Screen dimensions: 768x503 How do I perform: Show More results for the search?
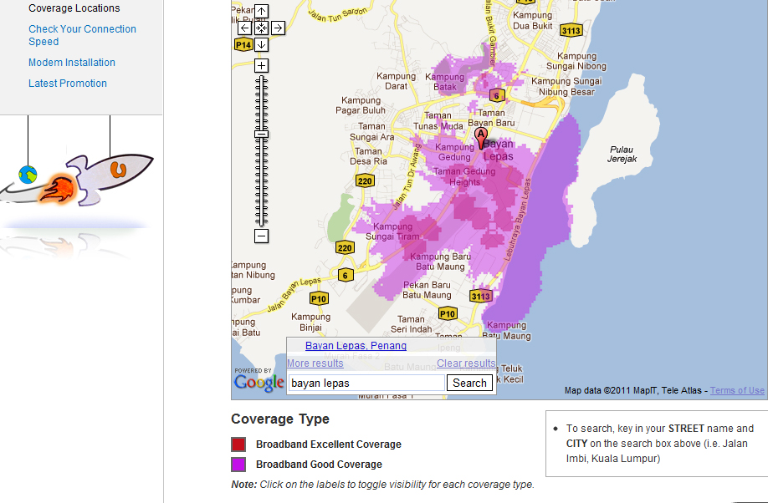(x=315, y=363)
